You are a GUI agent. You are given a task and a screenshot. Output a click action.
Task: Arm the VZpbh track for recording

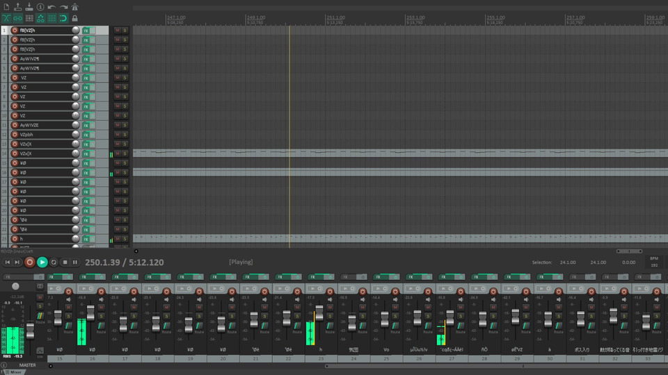point(15,134)
